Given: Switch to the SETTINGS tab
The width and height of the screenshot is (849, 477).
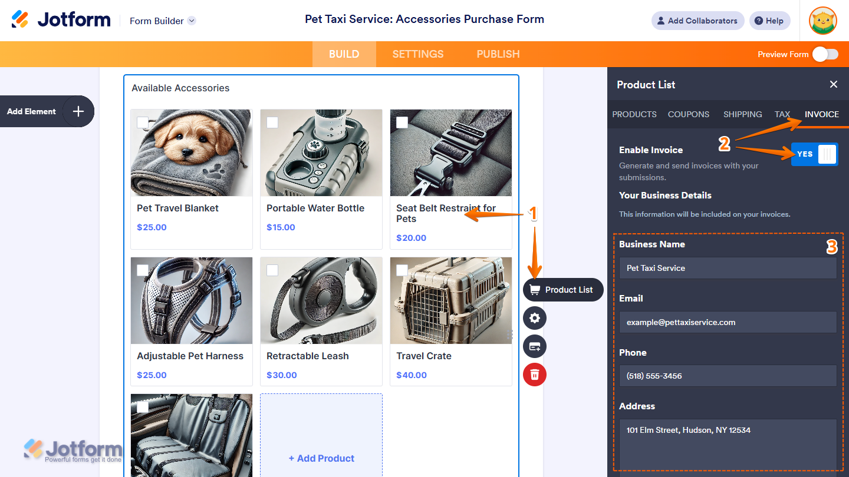Looking at the screenshot, I should [x=418, y=54].
